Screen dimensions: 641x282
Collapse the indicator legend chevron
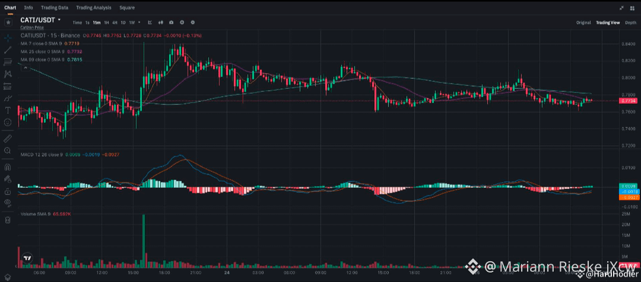(x=25, y=68)
